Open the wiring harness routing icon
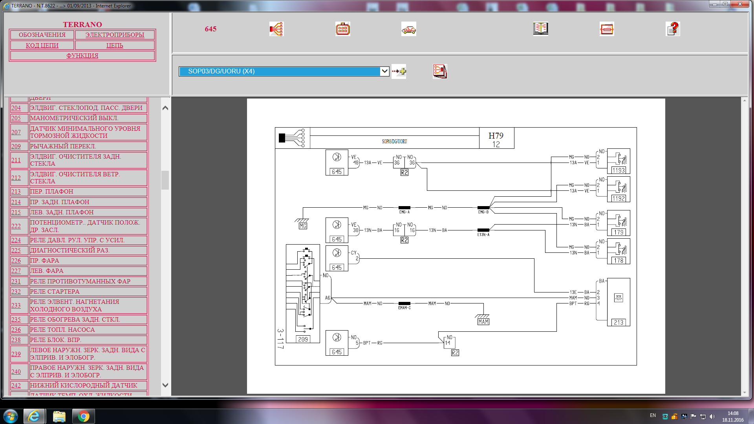 [x=276, y=29]
